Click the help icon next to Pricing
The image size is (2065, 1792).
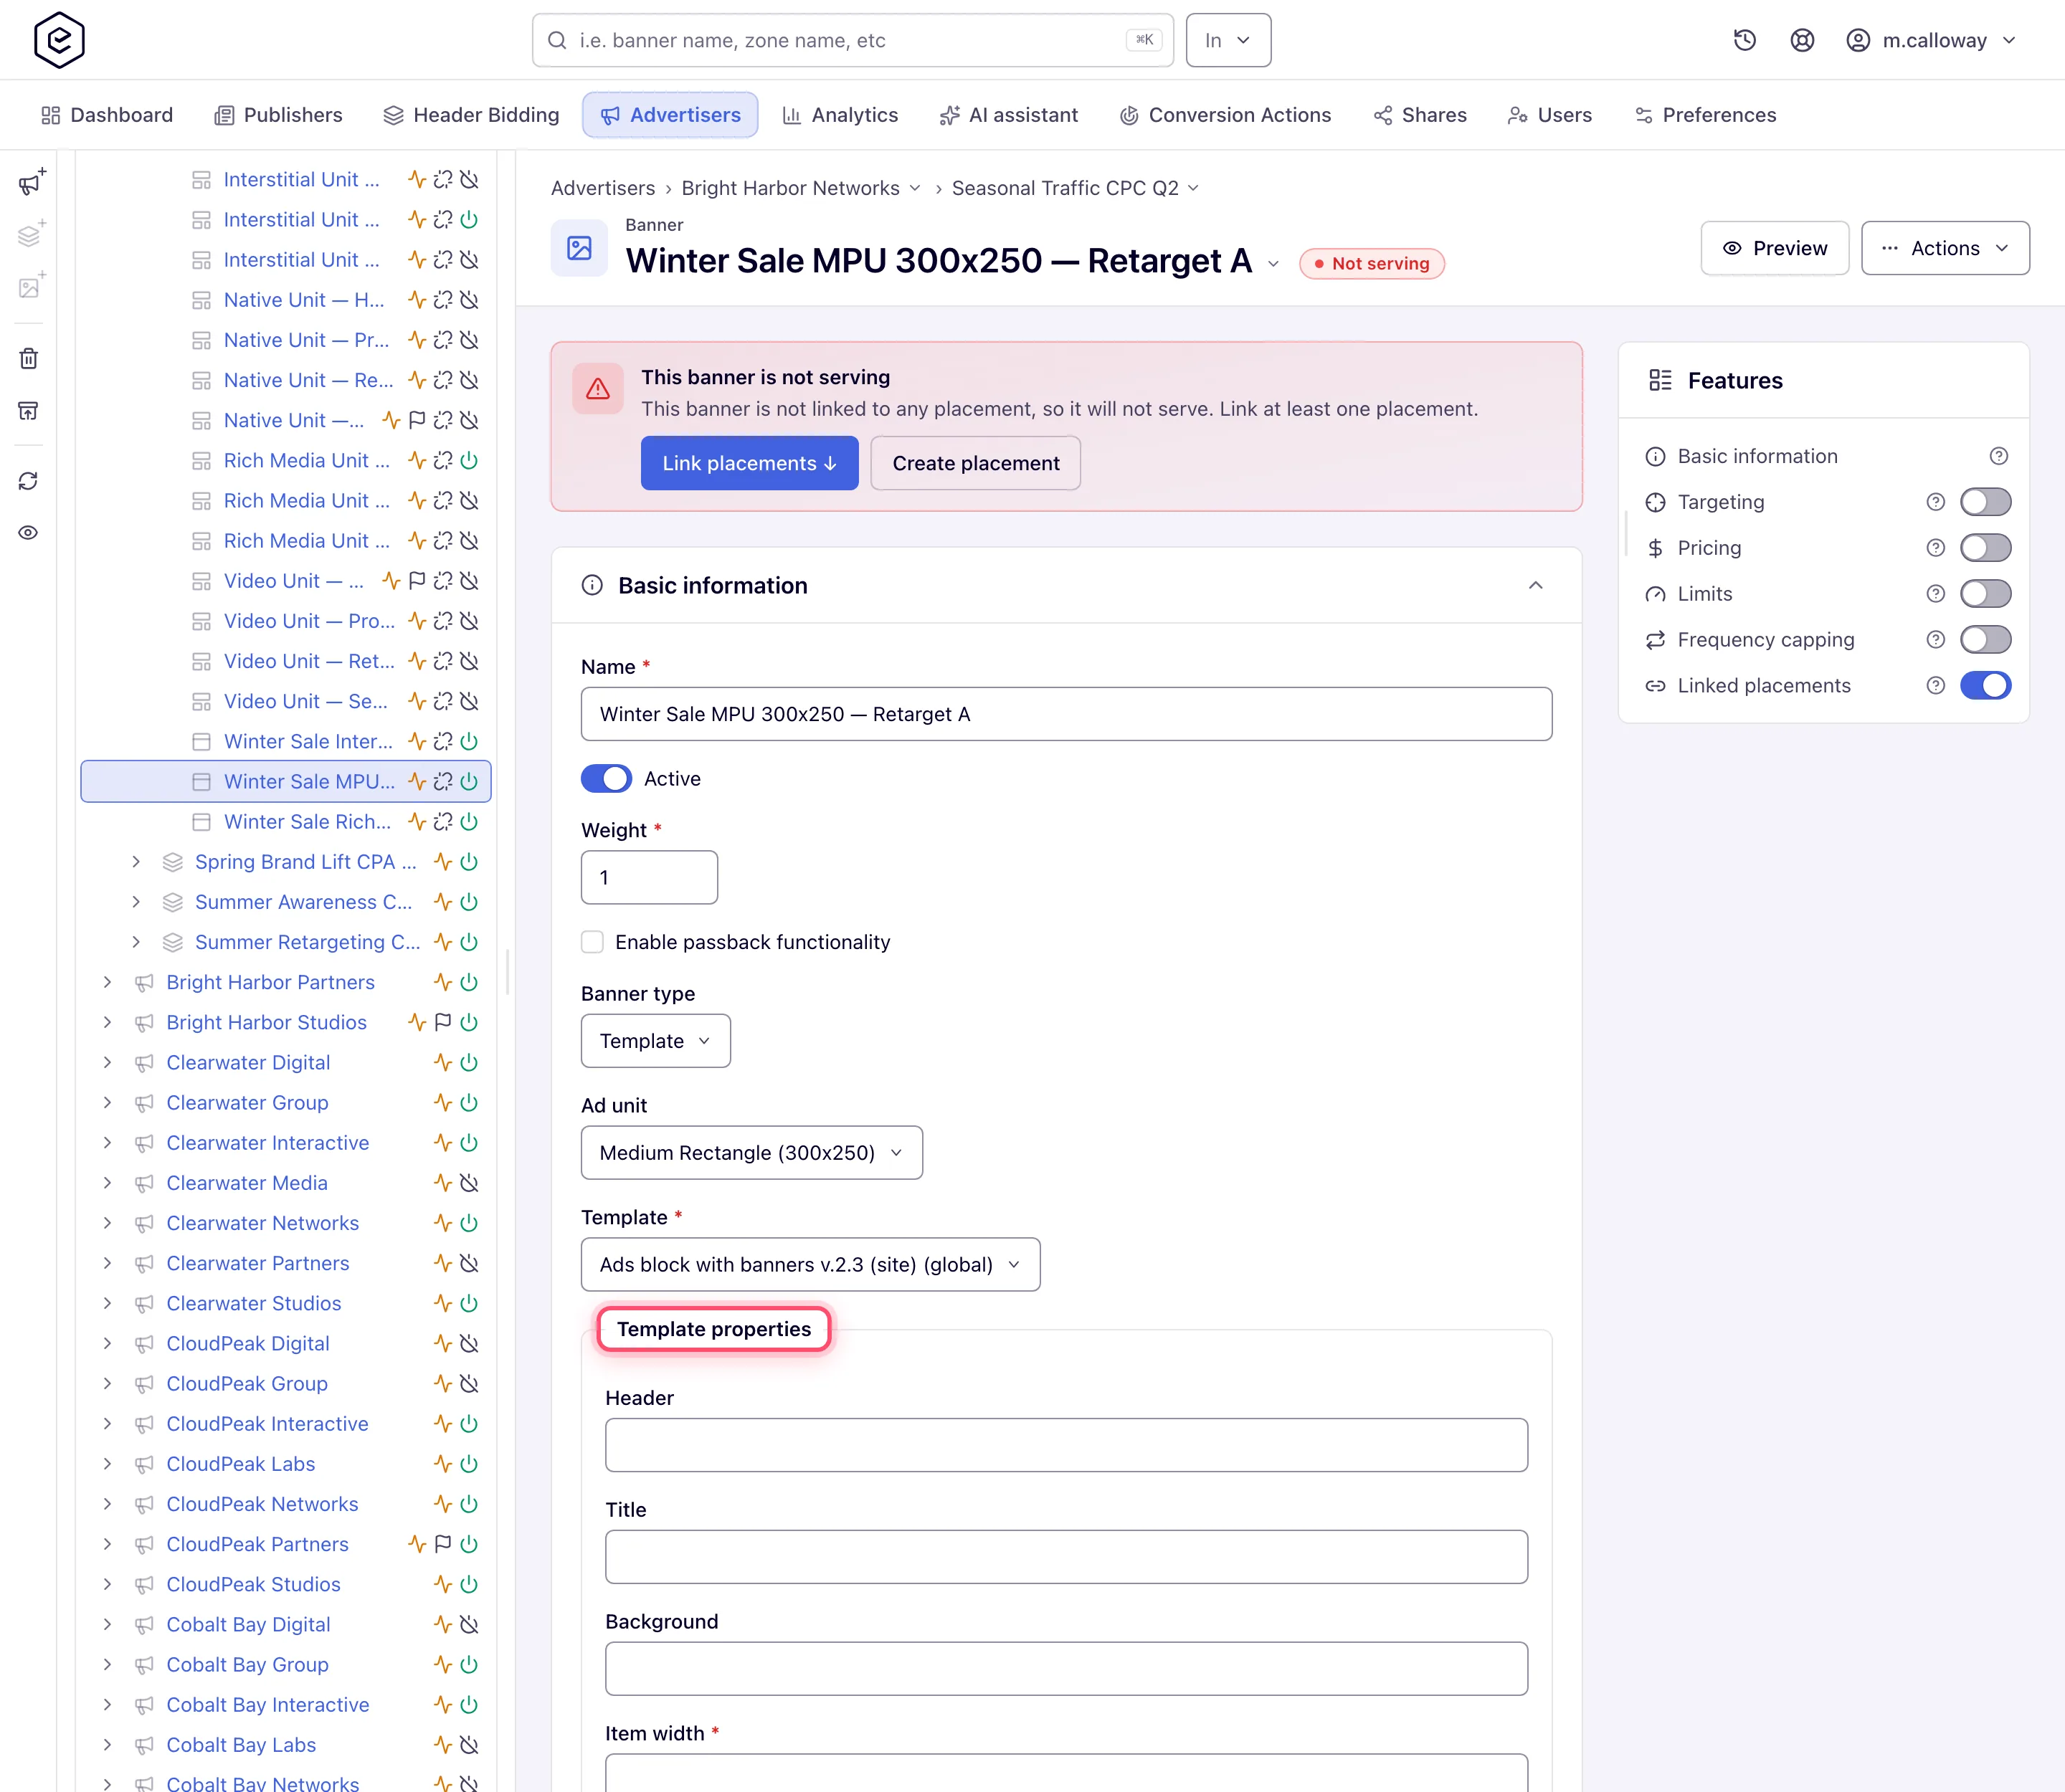pos(1936,548)
